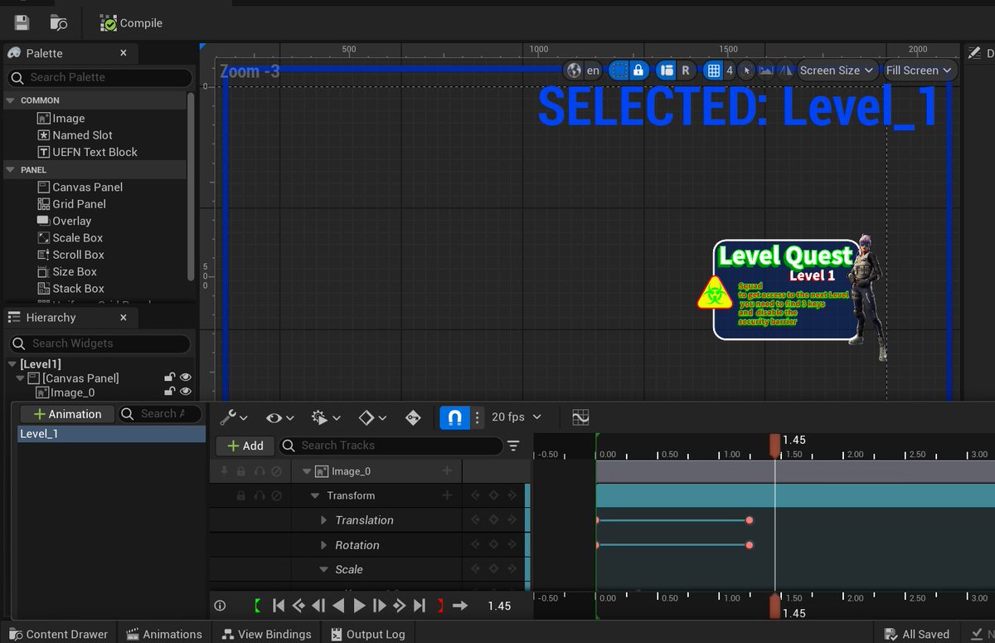Toggle lock on the [Canvas Panel] row
The image size is (995, 643).
point(170,378)
